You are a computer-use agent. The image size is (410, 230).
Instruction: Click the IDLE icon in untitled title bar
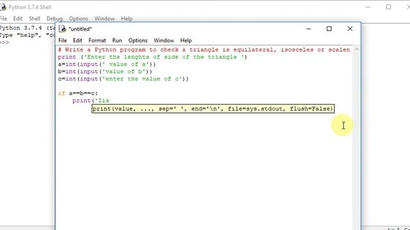point(62,29)
